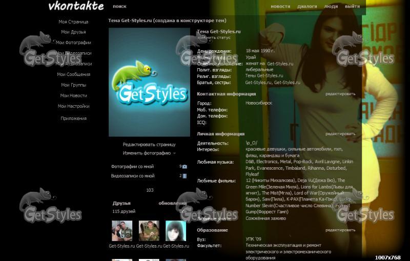Click the GetStyles profile picture
410x261 pixels.
point(150,82)
